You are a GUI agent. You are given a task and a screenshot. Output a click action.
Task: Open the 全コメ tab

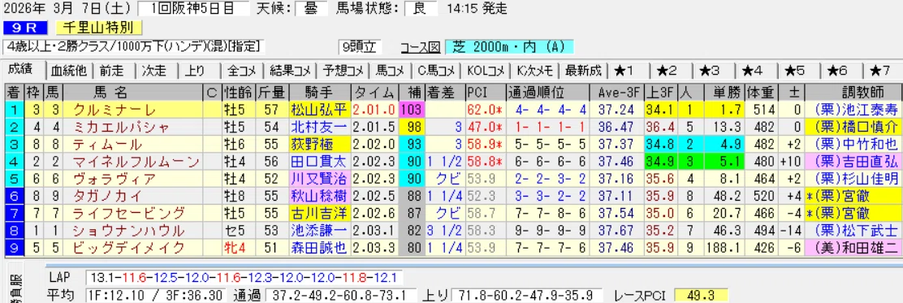(x=243, y=71)
